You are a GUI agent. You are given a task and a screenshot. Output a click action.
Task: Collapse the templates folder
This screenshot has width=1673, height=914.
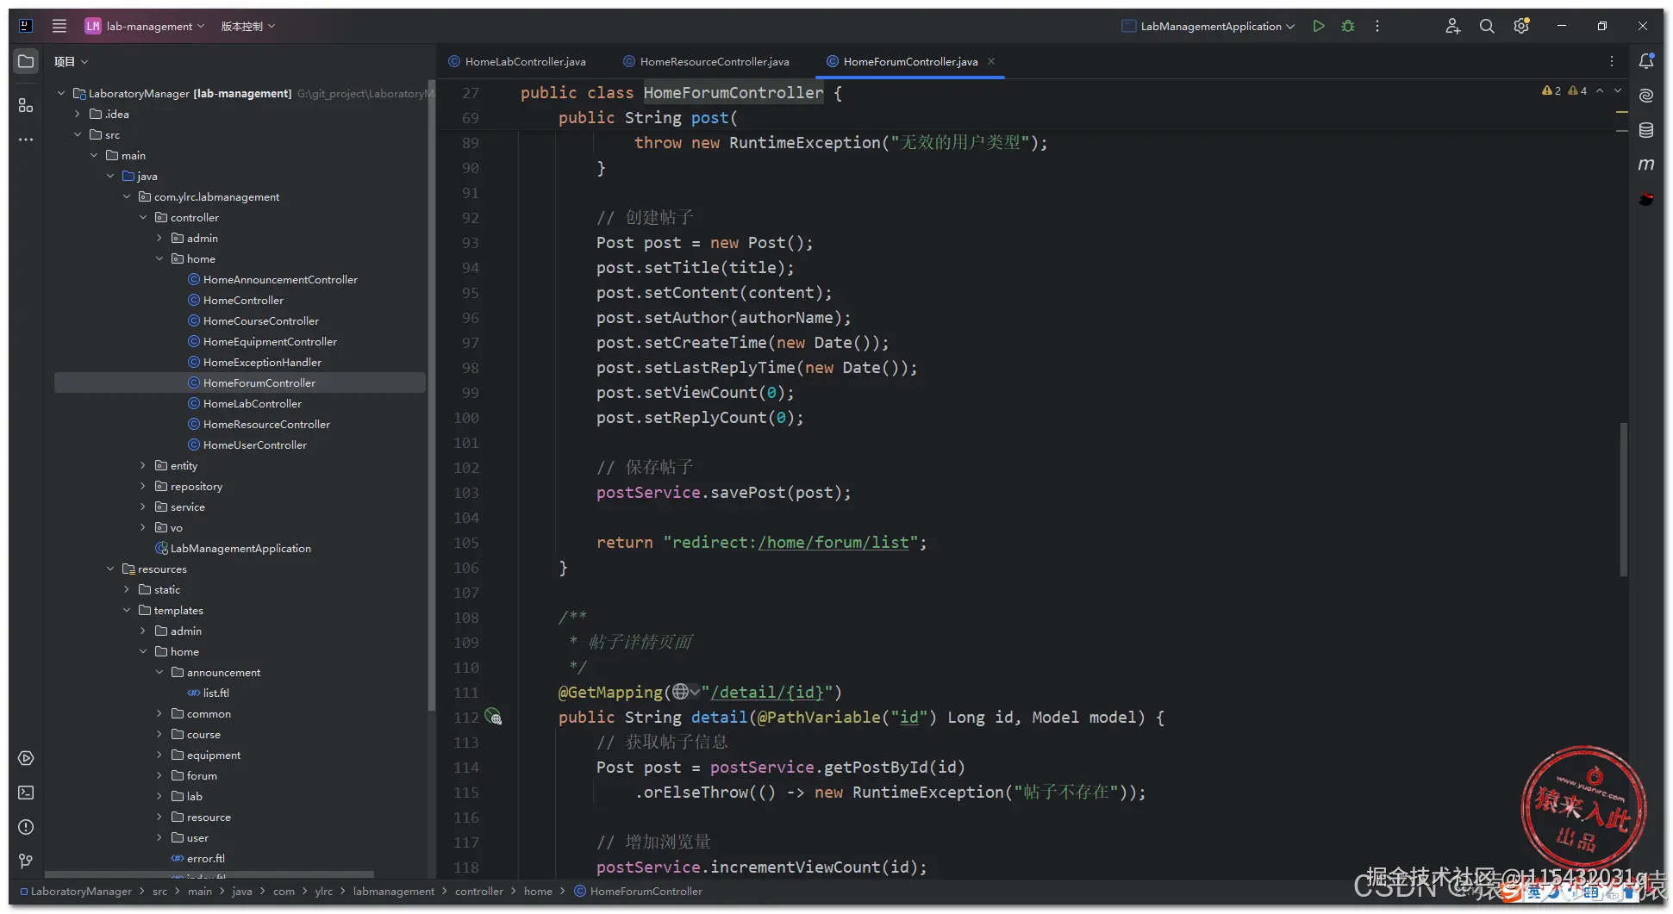tap(127, 610)
